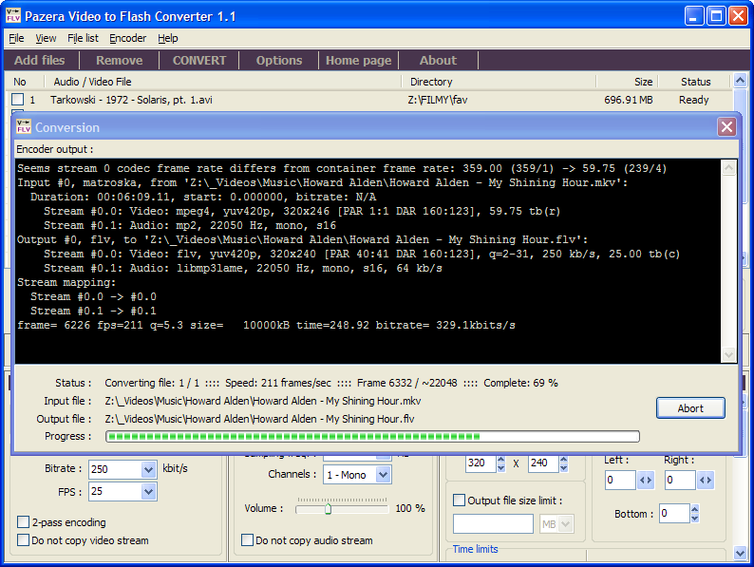Click the Time limits group label
The image size is (754, 567).
point(475,549)
